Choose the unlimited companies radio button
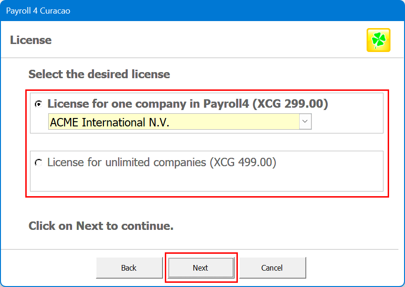Viewport: 405px width, 287px height. (x=38, y=163)
